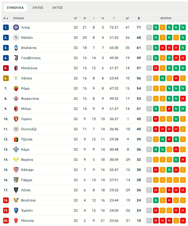Click Inter's grey upcoming match form badge
This screenshot has height=226, width=188.
tap(149, 27)
